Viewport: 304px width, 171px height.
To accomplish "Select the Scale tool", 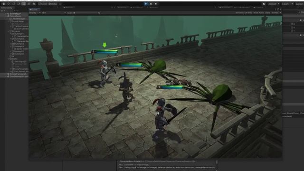I will pos(19,4).
